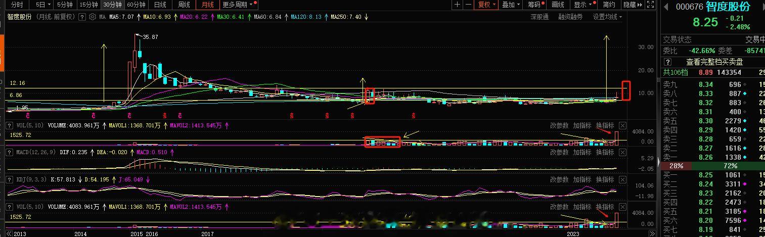The height and width of the screenshot is (237, 765).
Task: Click the 买六 bid row at 8.20
Action: 713,220
